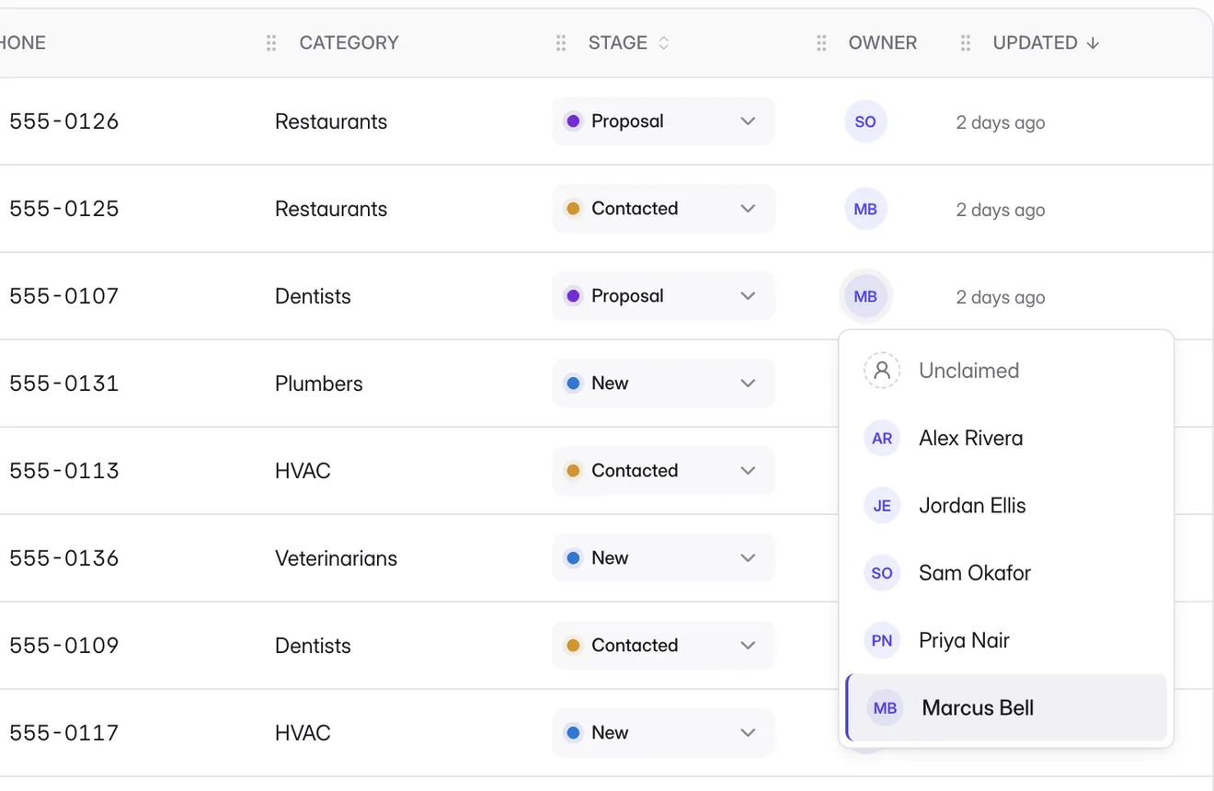The height and width of the screenshot is (791, 1214).
Task: Click the phone number 555-0125
Action: (63, 209)
